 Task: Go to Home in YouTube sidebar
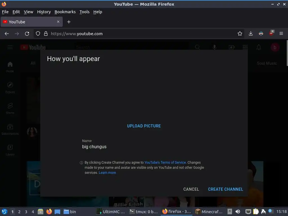point(10,67)
